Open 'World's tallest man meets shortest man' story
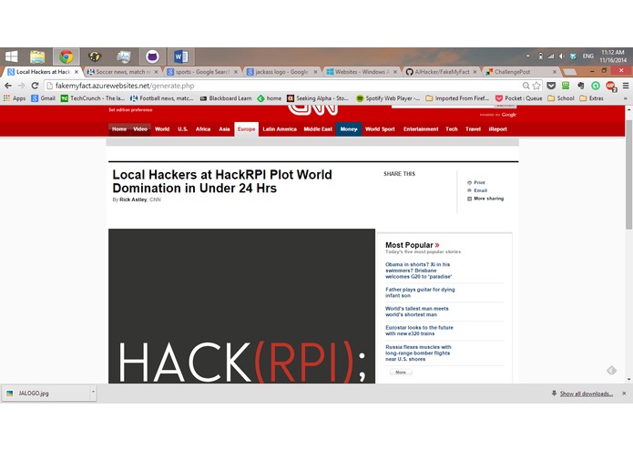Viewport: 633px width, 450px height. (x=416, y=312)
